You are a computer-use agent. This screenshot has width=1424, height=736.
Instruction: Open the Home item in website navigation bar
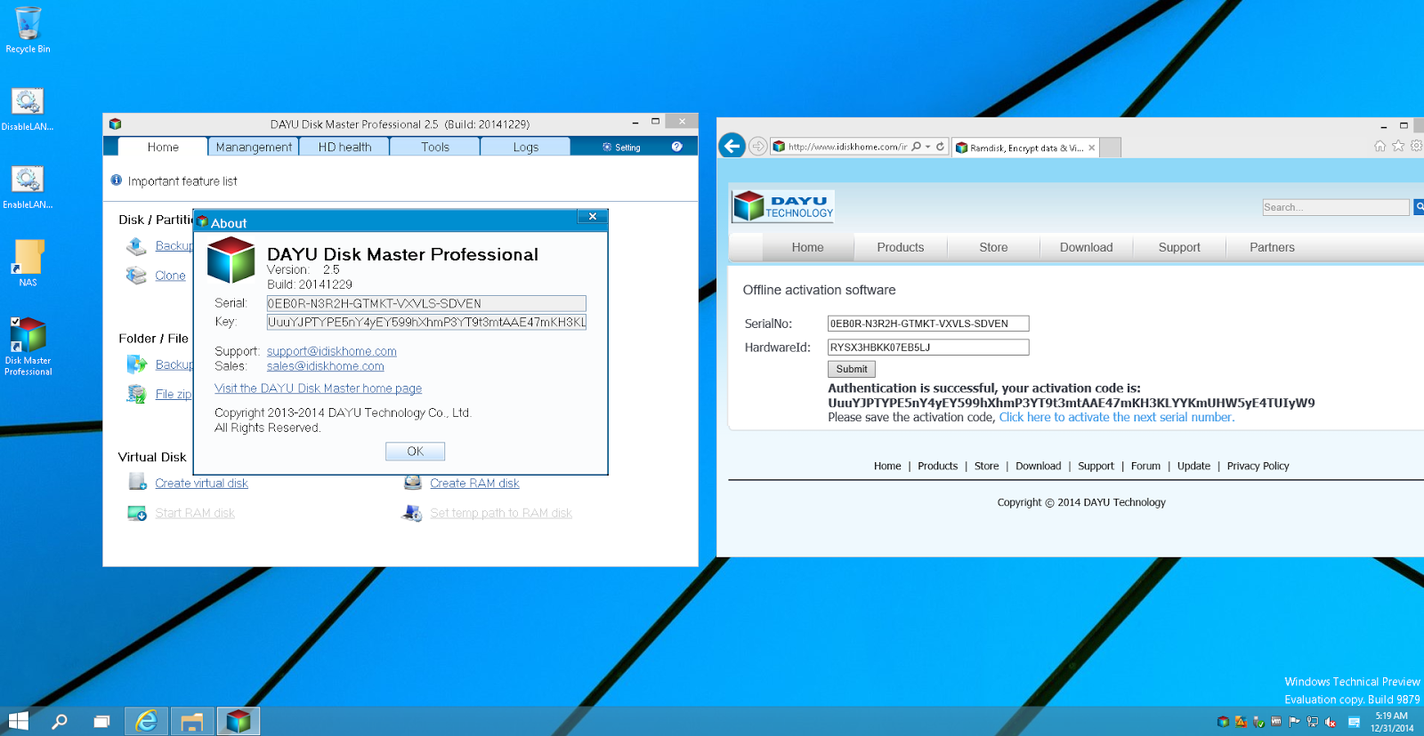coord(807,248)
